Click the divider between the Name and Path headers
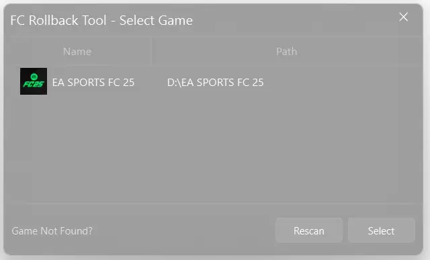430x260 pixels. [x=152, y=52]
